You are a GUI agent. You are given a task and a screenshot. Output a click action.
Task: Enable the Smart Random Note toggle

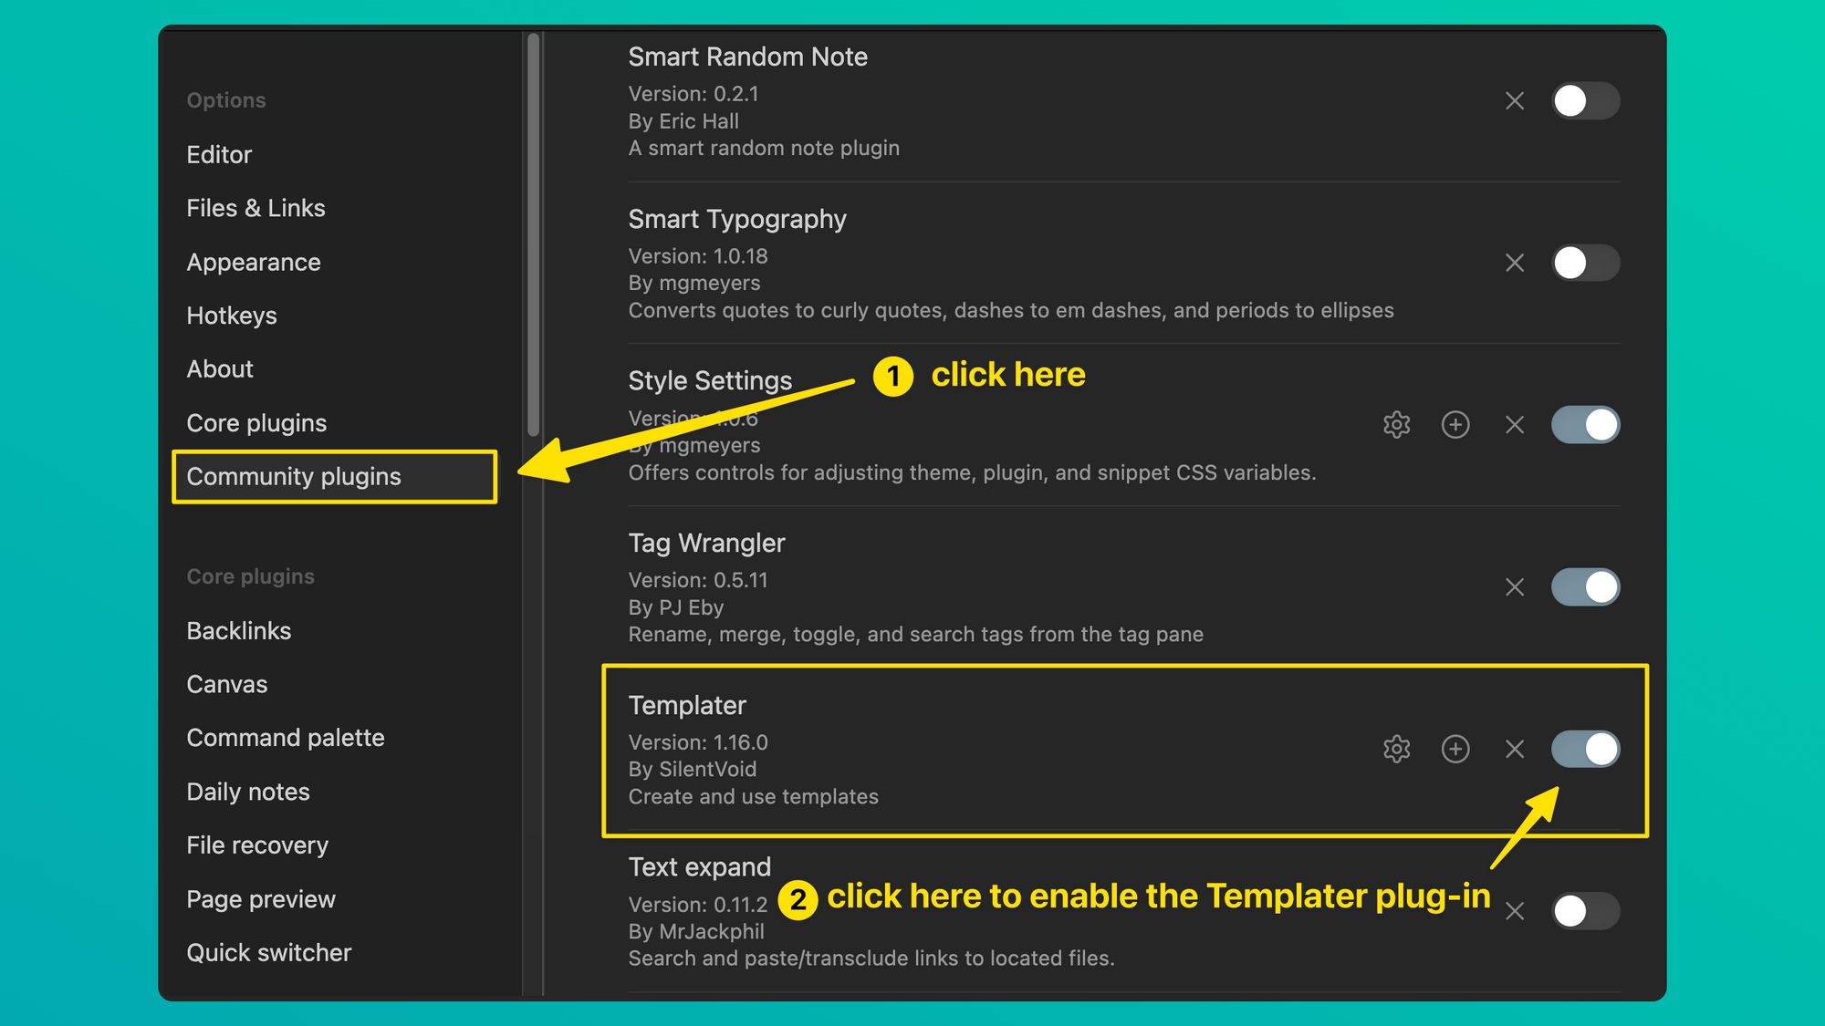coord(1586,100)
